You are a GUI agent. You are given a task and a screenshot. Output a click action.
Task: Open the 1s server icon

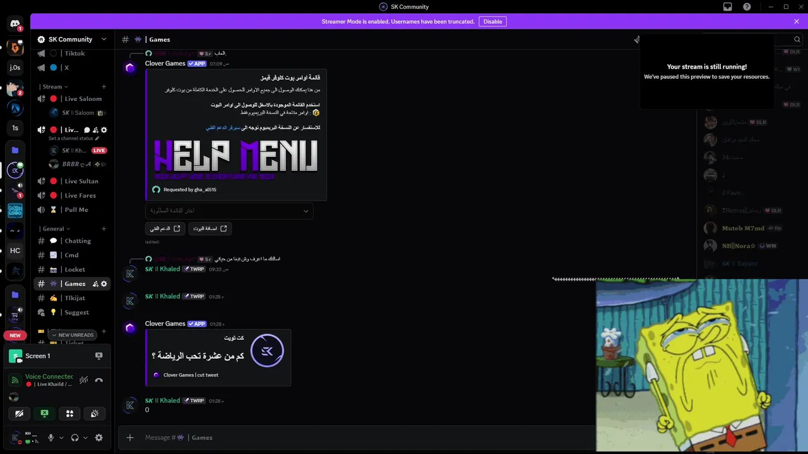[15, 128]
